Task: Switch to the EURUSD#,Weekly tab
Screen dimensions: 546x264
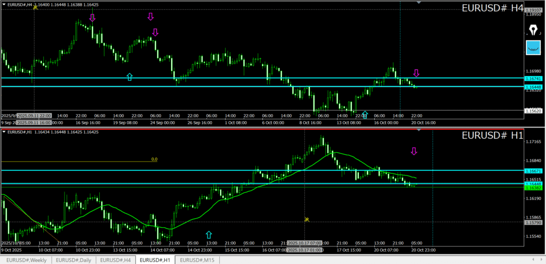Action: 25,260
